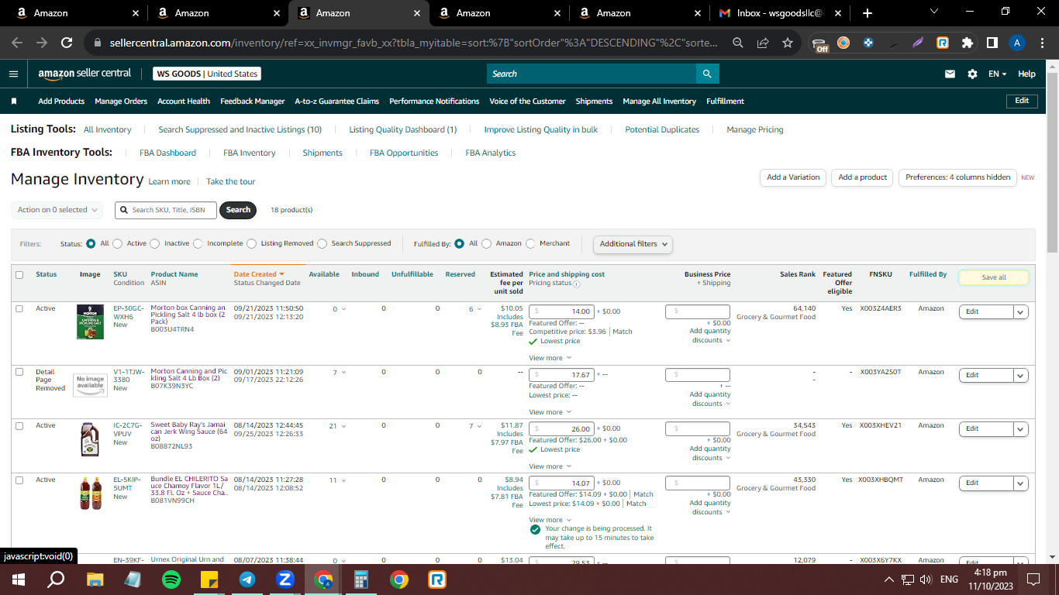
Task: Reload the page with the browser refresh icon
Action: click(67, 43)
